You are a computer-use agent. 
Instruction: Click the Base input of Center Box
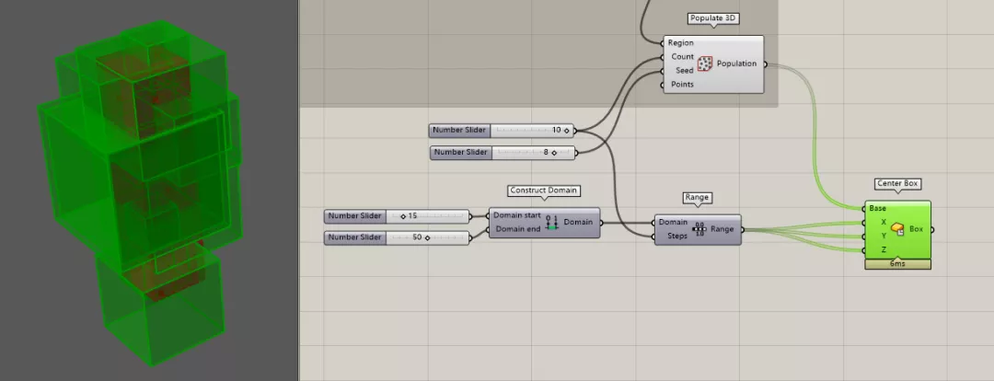pyautogui.click(x=878, y=208)
